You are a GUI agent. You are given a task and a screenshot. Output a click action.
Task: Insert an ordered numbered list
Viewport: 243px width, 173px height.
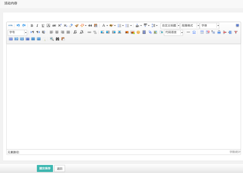119,25
